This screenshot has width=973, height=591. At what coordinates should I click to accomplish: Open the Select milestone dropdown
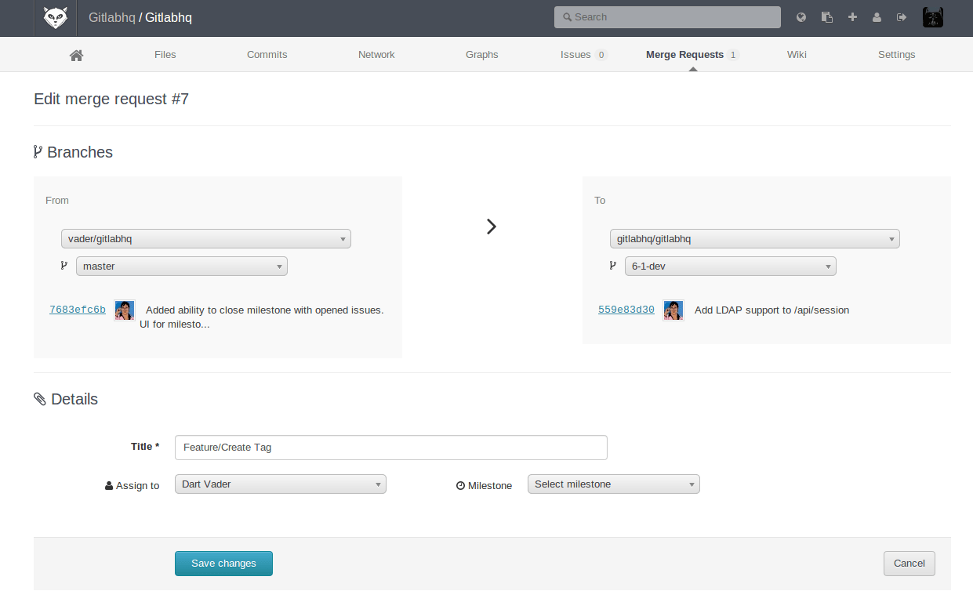613,484
